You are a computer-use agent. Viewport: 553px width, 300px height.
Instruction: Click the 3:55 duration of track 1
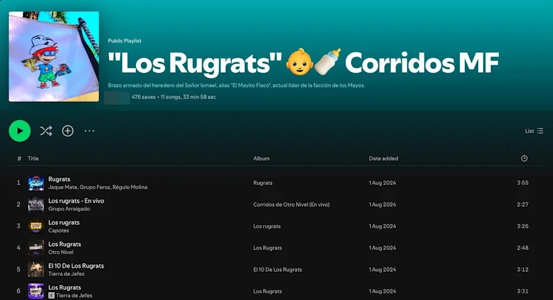click(x=522, y=183)
